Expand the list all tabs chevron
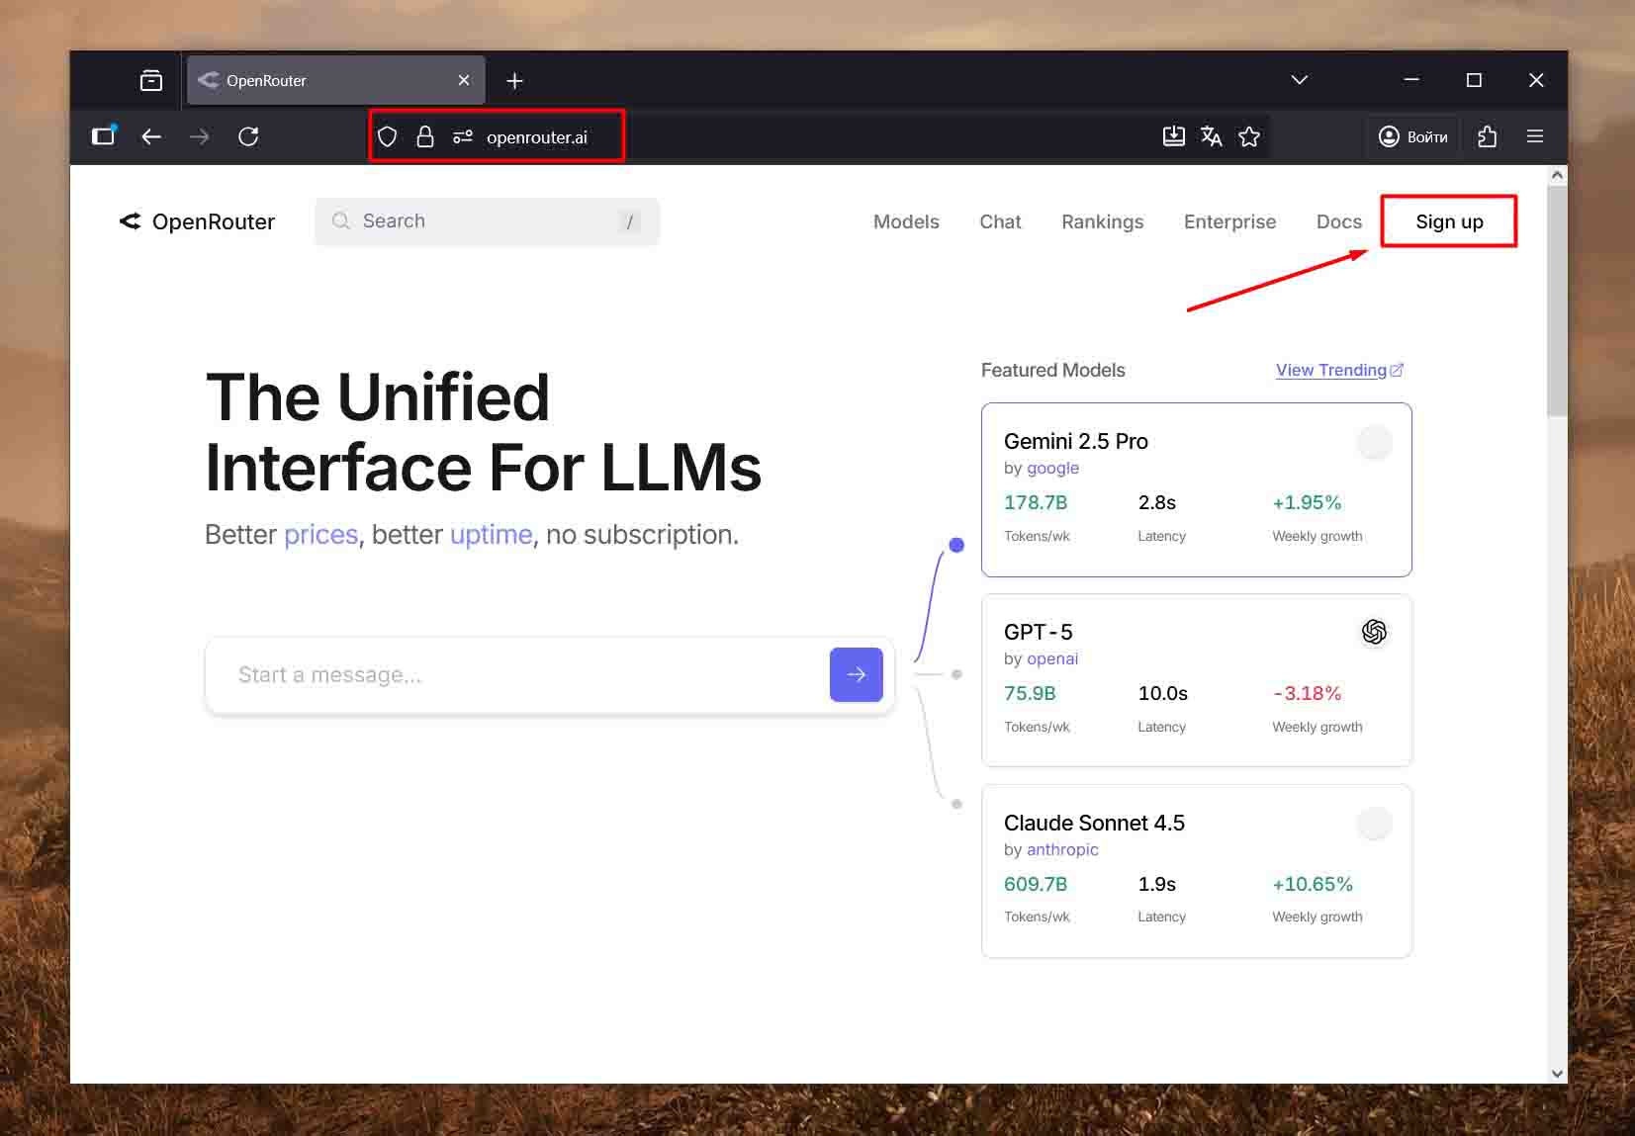Image resolution: width=1635 pixels, height=1136 pixels. (x=1300, y=80)
